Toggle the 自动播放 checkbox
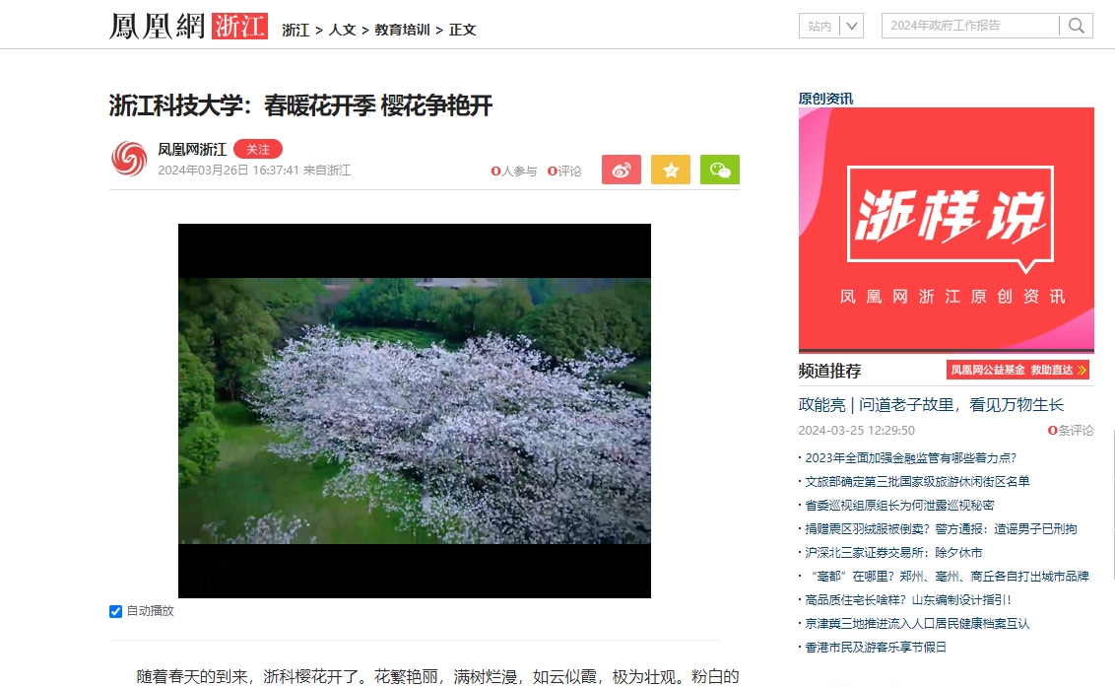1115x687 pixels. pos(115,611)
